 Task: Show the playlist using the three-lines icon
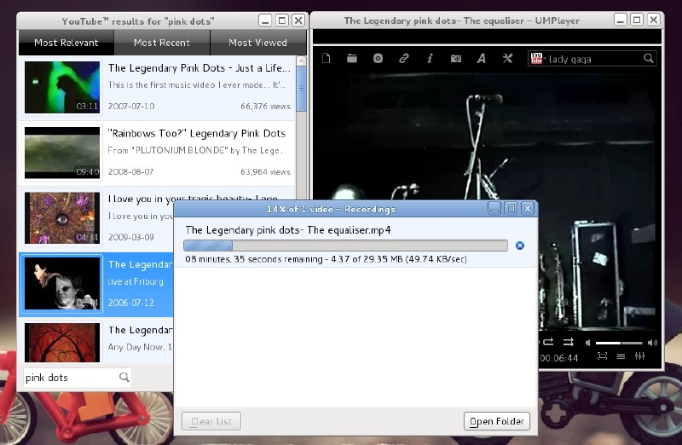pyautogui.click(x=621, y=356)
